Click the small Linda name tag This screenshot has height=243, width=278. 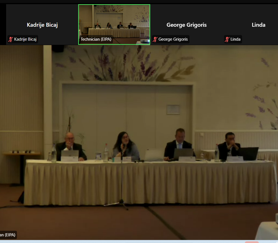click(233, 39)
